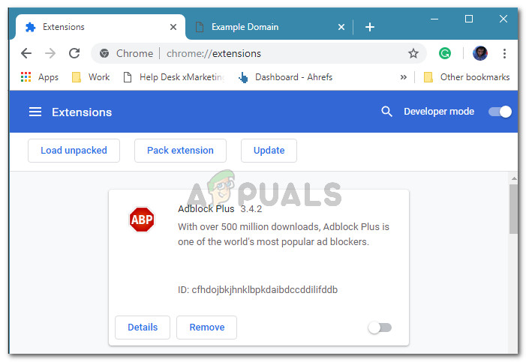Open the Apps grid shortcut
Viewport: 526px width, 362px height.
[x=40, y=77]
